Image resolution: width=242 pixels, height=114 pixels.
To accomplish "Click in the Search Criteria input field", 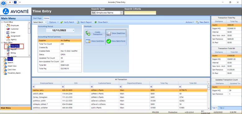I will click(140, 13).
